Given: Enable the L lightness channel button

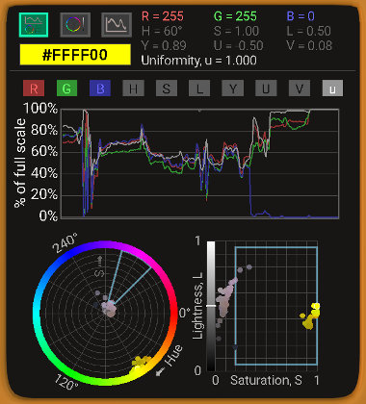Looking at the screenshot, I should tap(199, 88).
